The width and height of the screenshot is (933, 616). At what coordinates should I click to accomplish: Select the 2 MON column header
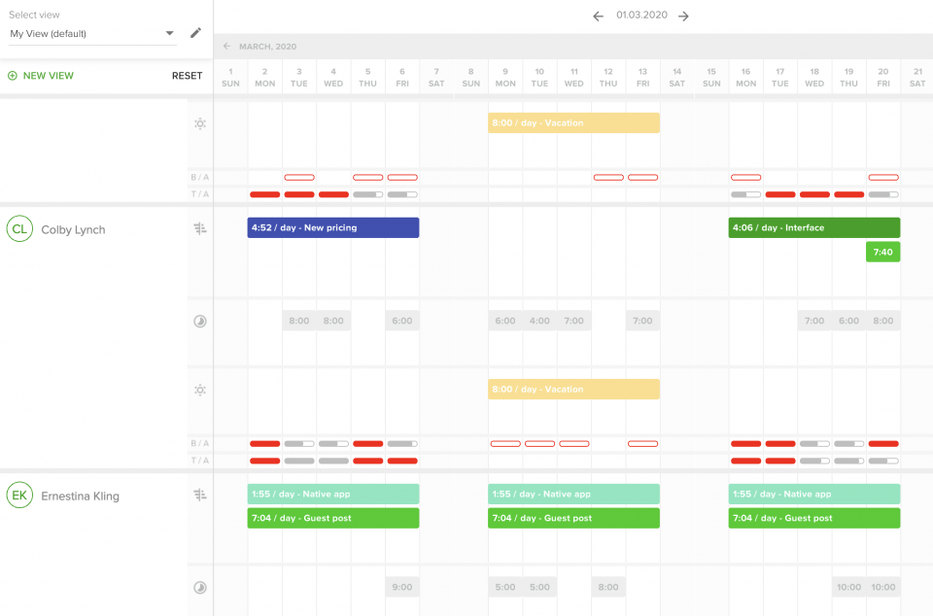pos(264,78)
